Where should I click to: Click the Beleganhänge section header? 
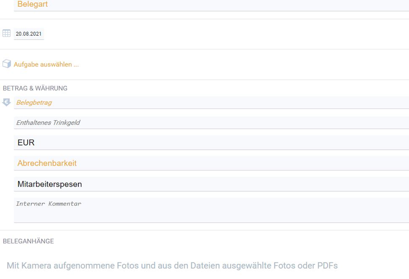(x=28, y=241)
